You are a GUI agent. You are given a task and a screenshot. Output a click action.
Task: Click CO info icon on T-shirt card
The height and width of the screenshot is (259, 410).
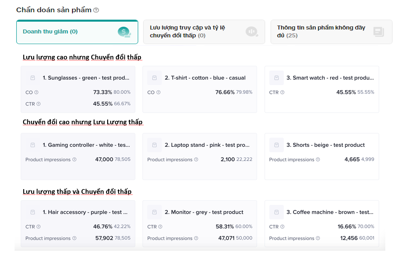click(158, 92)
